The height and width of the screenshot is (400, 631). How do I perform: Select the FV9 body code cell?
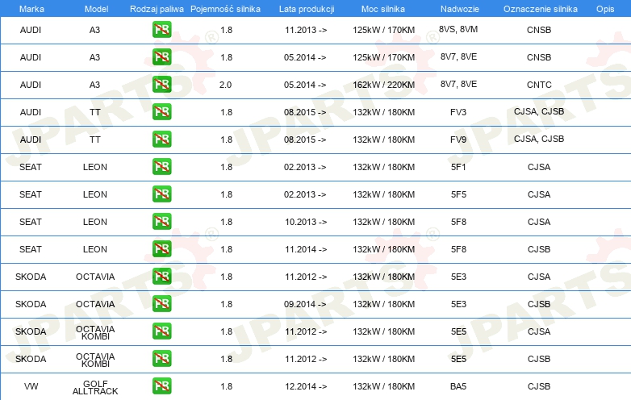click(458, 140)
